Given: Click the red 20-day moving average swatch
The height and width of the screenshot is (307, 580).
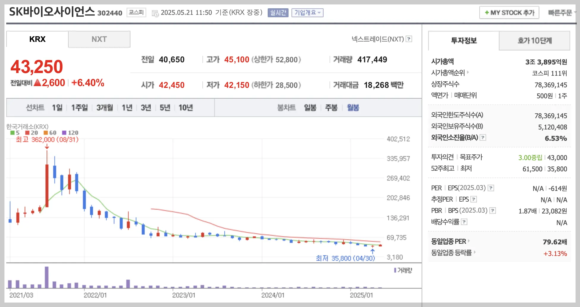Looking at the screenshot, I should point(27,133).
